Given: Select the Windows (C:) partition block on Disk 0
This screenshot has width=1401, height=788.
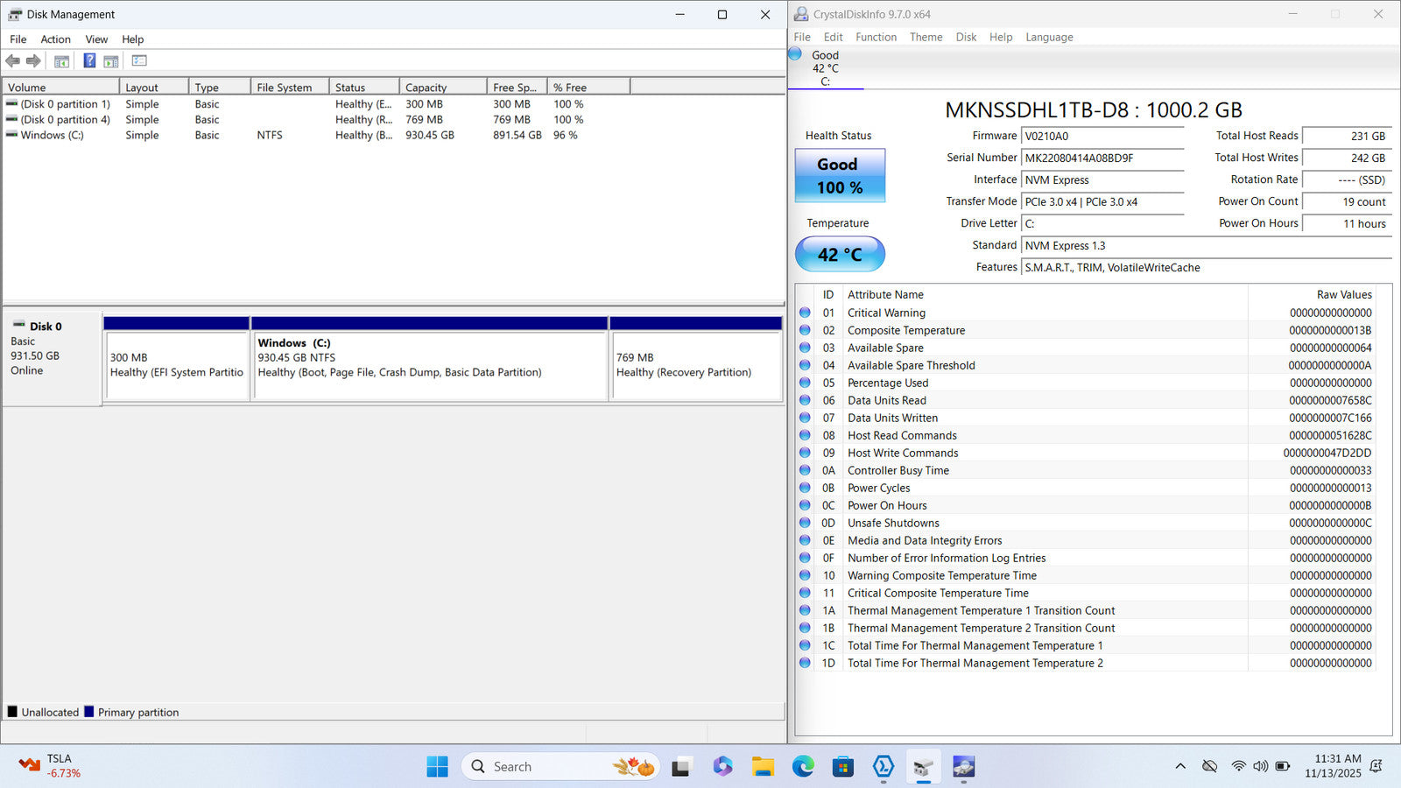Looking at the screenshot, I should [429, 363].
